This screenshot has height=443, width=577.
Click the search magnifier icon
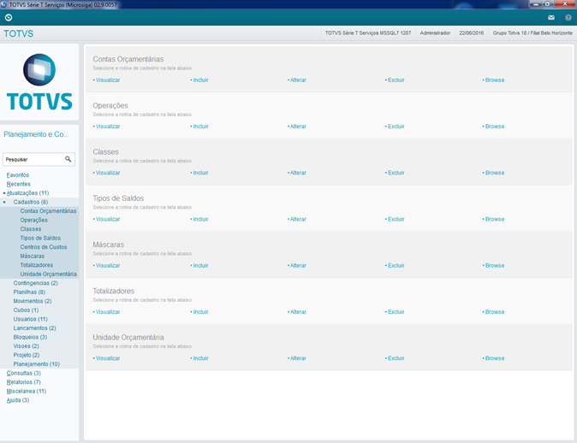coord(68,159)
